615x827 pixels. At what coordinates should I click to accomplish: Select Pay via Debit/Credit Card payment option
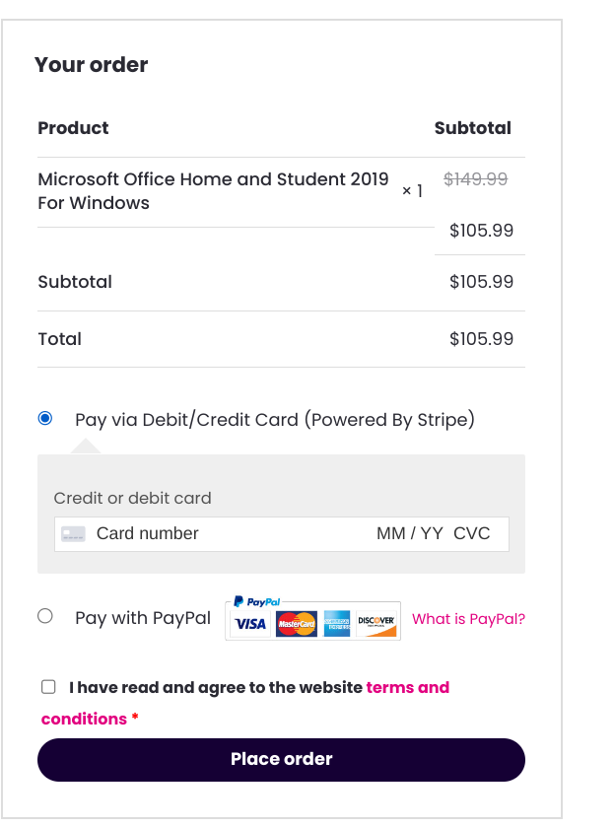[x=44, y=418]
